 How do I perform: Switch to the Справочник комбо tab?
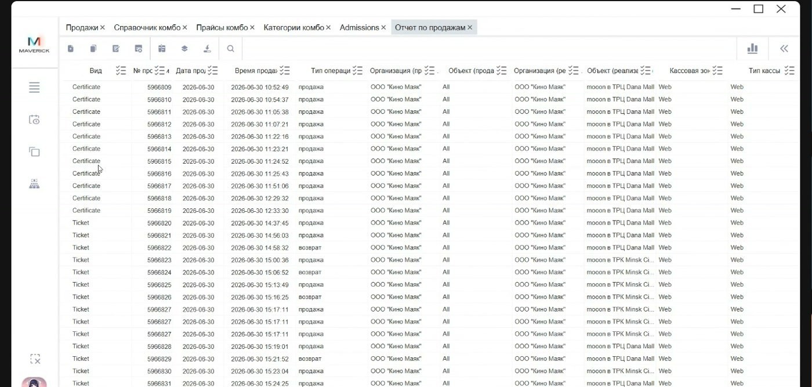(x=147, y=27)
